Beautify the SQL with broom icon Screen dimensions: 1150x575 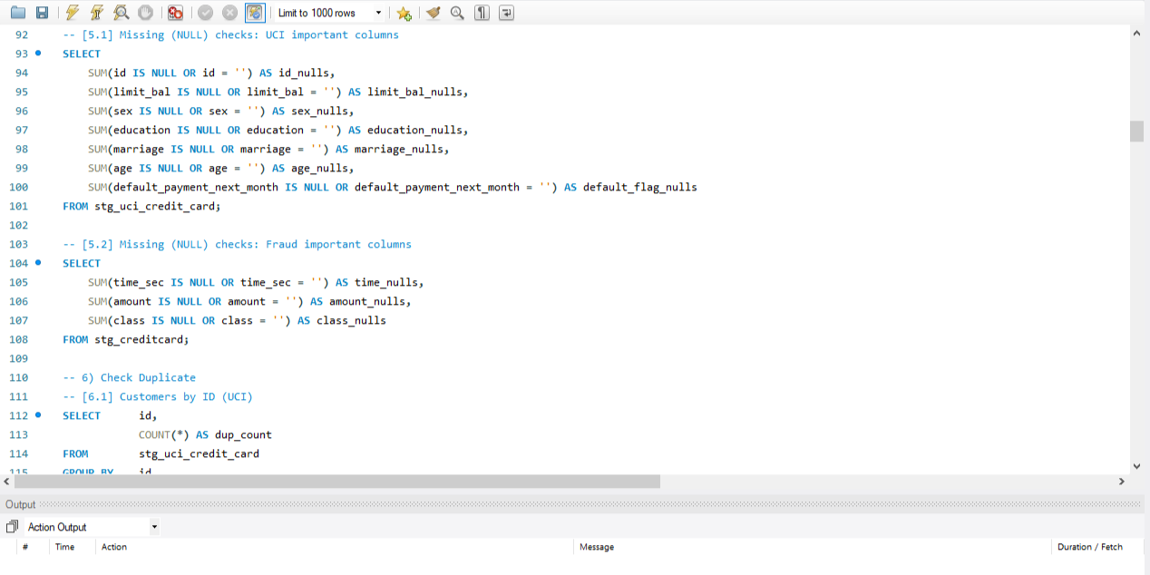coord(434,13)
